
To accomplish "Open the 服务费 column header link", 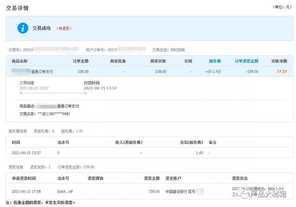I will click(215, 61).
